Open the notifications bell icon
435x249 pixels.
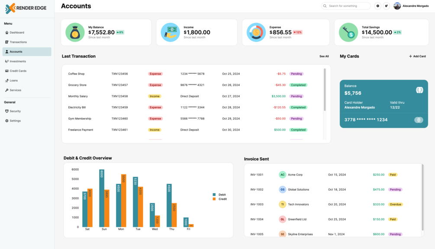pyautogui.click(x=386, y=6)
